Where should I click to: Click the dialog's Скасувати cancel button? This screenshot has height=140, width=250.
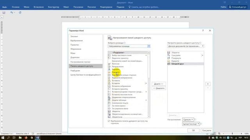click(207, 131)
